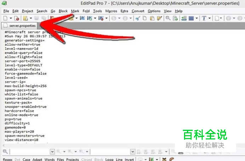Click the Paste clipboard icon
The height and width of the screenshot is (161, 245).
[152, 18]
